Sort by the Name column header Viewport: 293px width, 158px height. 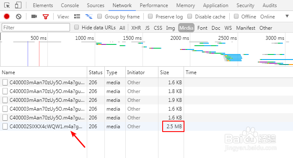click(44, 72)
